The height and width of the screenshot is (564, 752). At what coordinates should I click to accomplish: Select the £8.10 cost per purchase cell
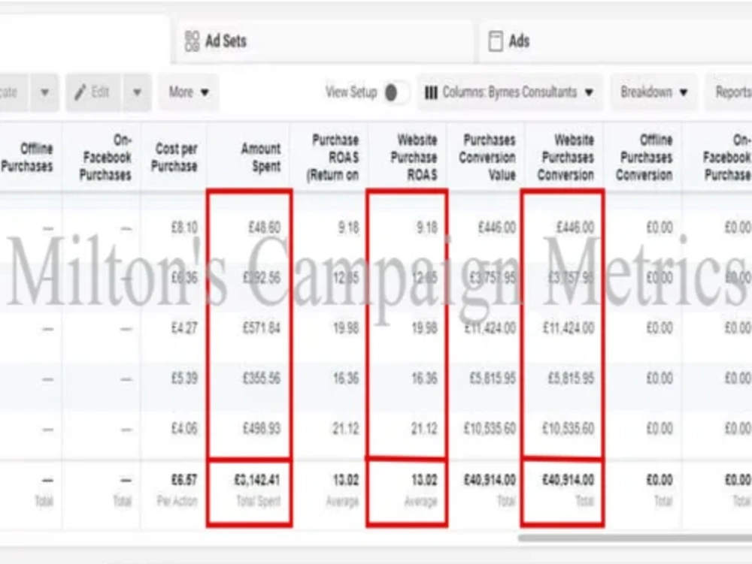184,228
